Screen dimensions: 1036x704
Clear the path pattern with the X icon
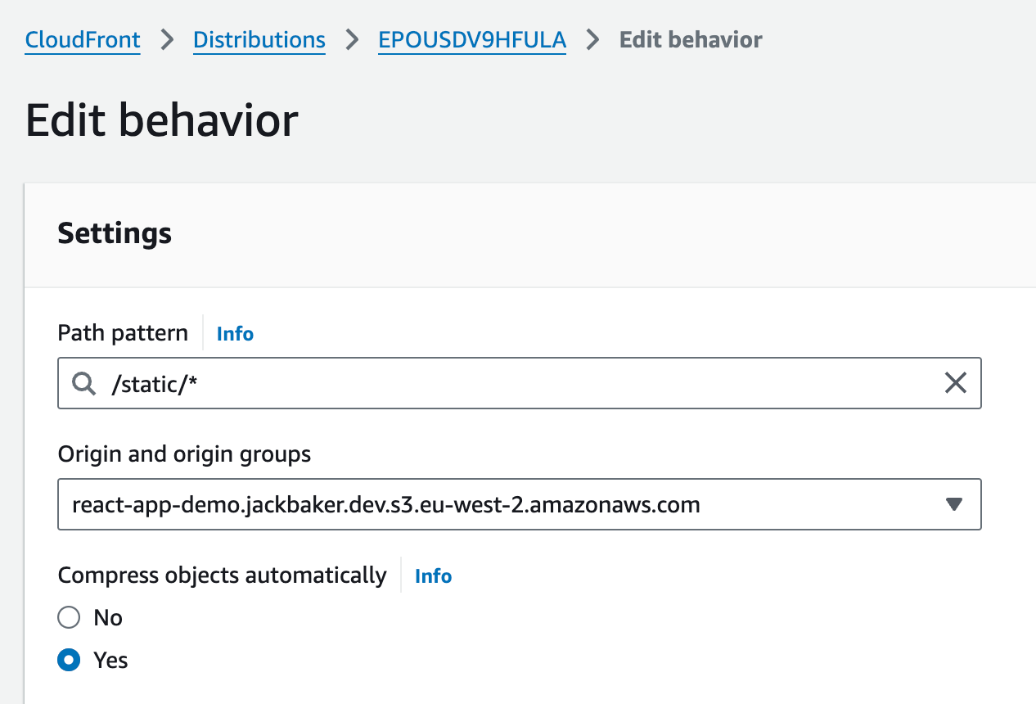coord(955,383)
